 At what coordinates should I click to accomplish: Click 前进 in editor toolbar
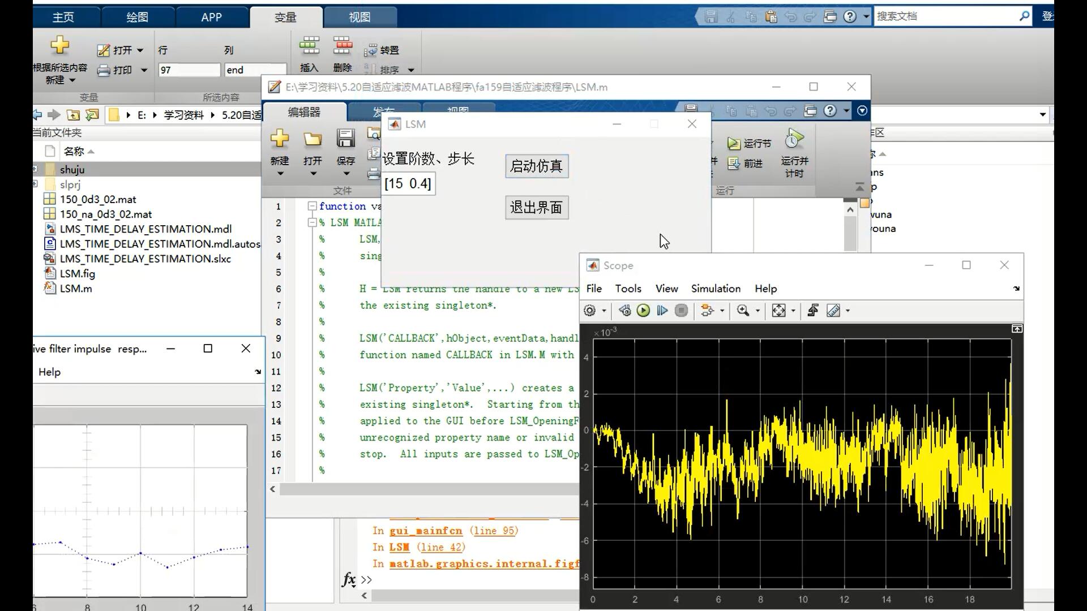[x=745, y=163]
